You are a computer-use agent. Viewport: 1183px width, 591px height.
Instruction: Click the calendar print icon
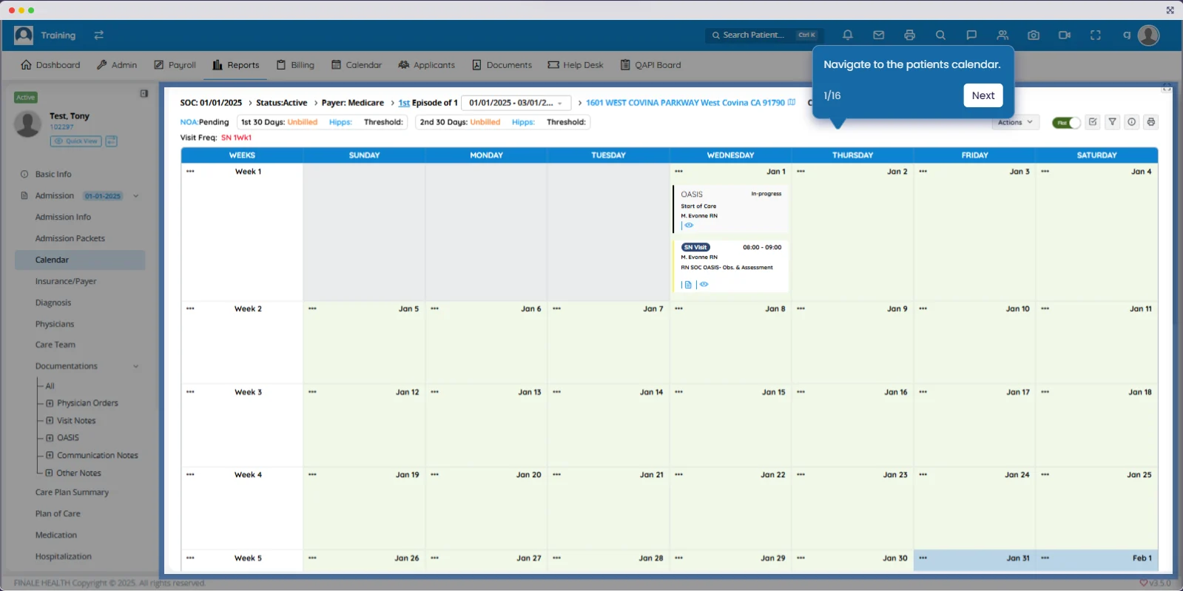(1150, 122)
